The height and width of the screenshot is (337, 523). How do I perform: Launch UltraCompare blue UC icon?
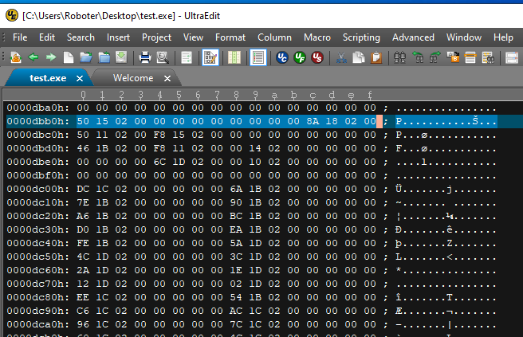(x=282, y=57)
